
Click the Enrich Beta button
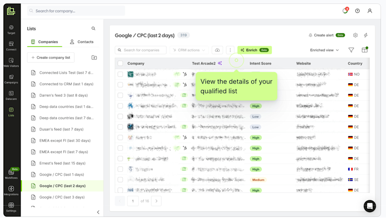click(254, 50)
